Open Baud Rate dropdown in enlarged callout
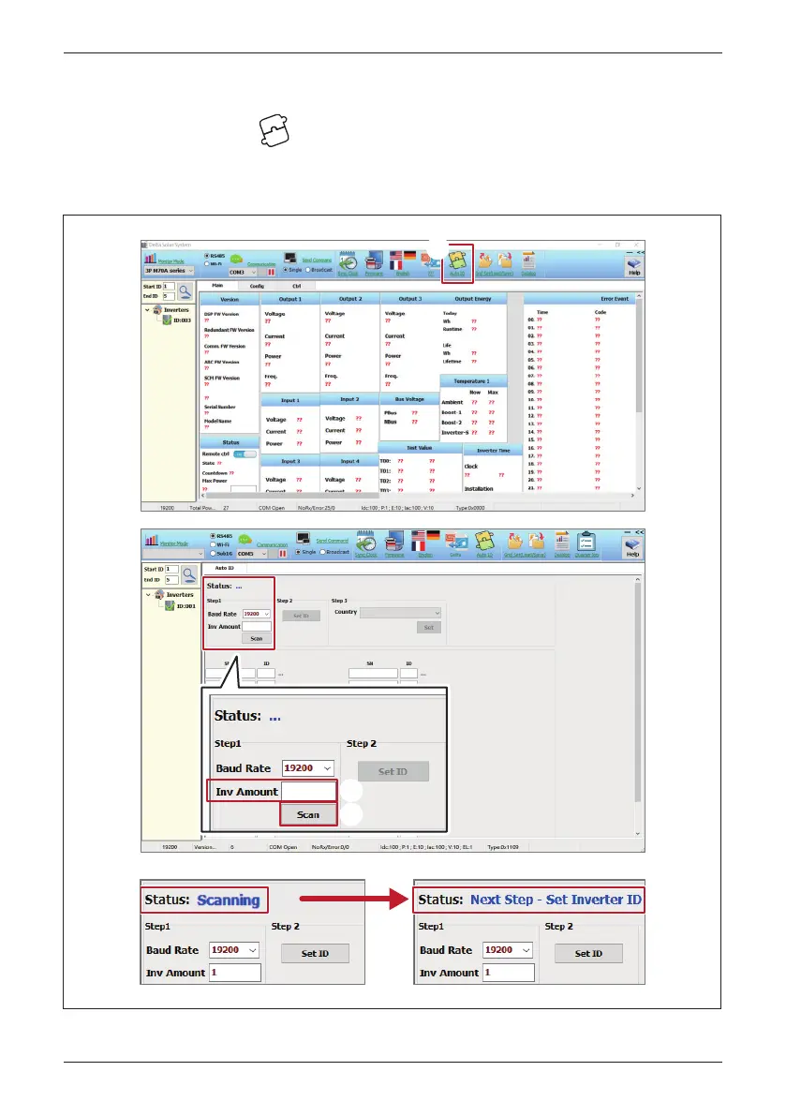786x1116 pixels. pos(308,768)
